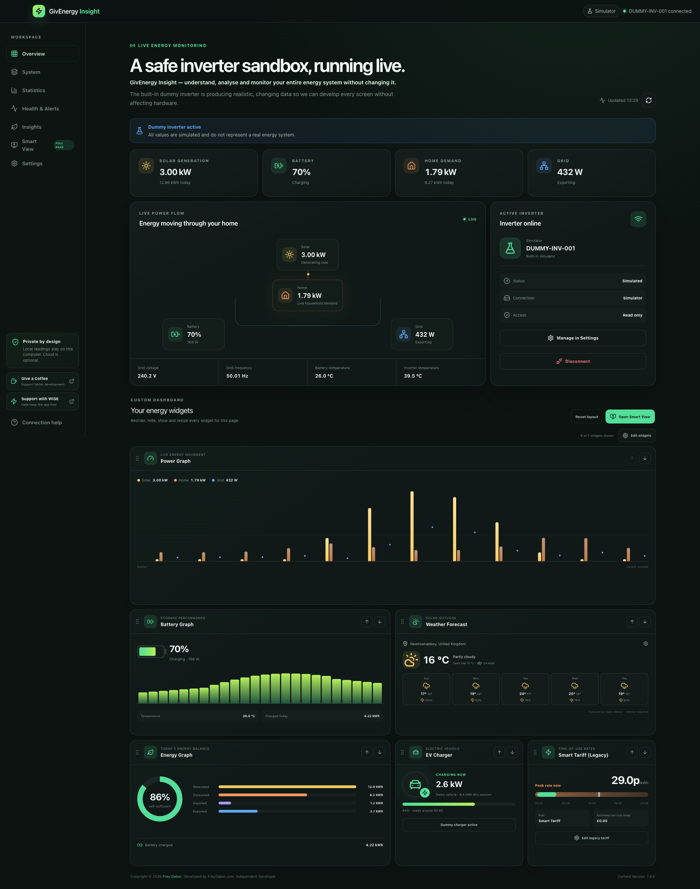
Task: Go to System in the sidebar
Action: coord(43,72)
